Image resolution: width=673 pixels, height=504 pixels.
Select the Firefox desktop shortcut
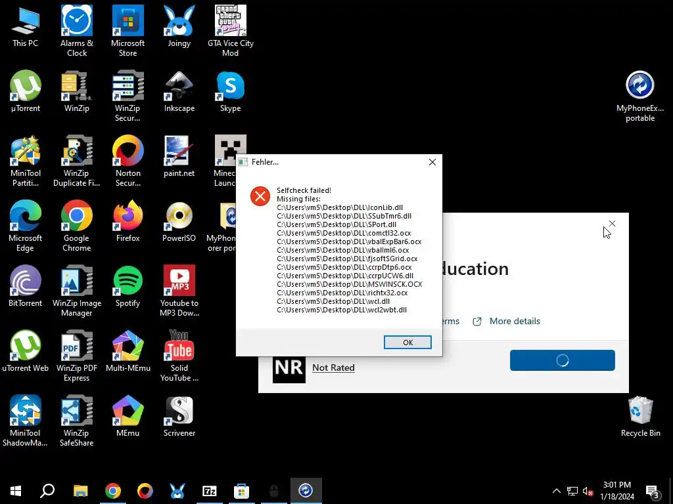pos(128,221)
